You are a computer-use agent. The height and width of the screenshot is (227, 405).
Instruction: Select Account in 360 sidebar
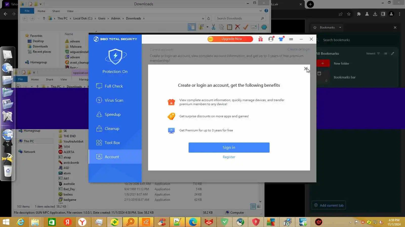click(115, 157)
